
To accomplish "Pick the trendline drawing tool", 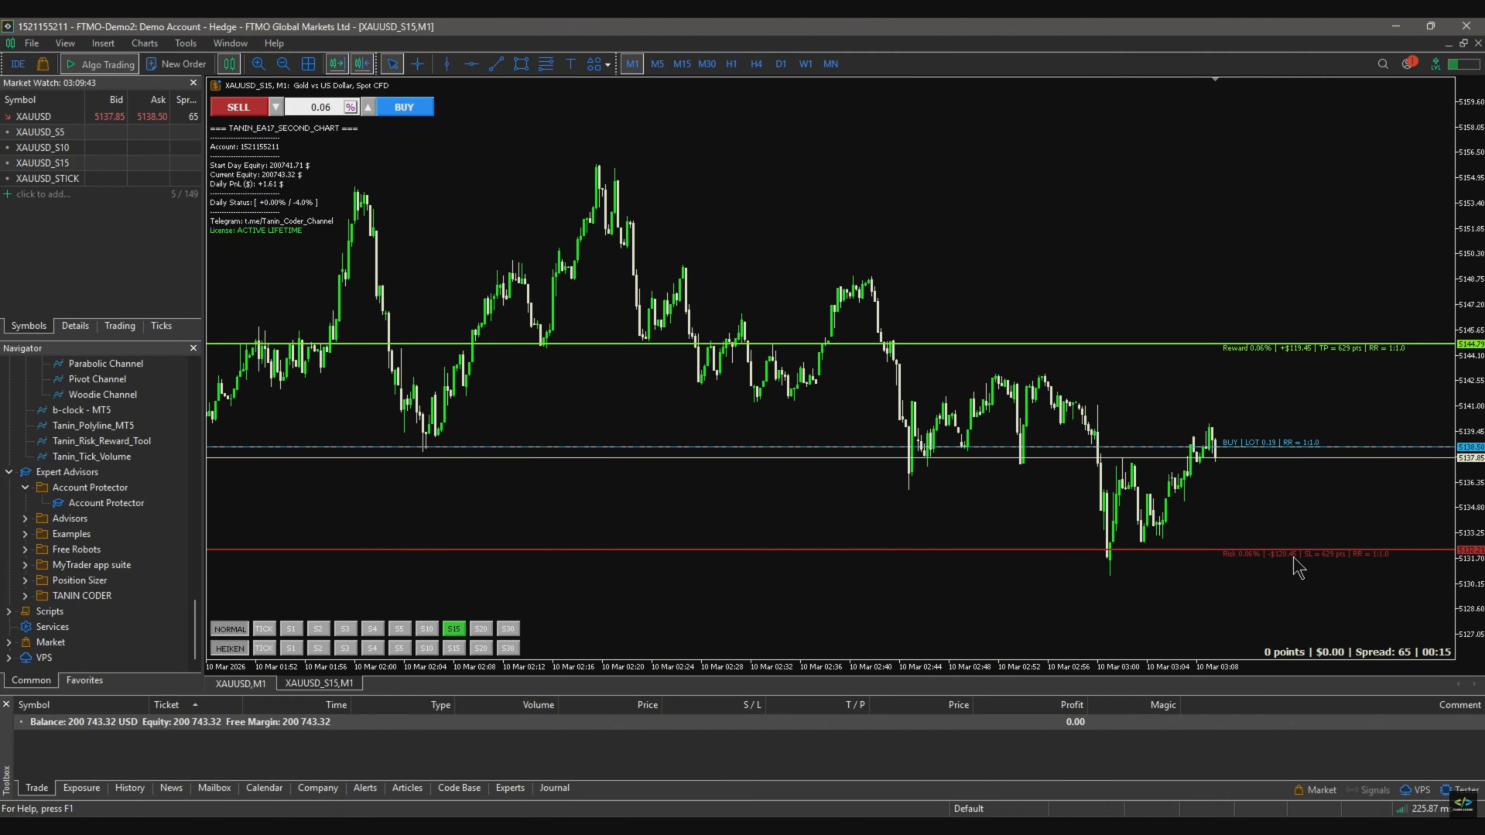I will point(496,64).
